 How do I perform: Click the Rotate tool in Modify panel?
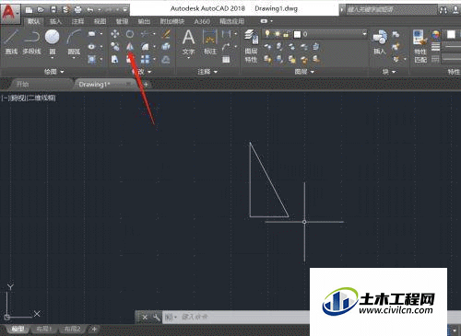point(130,34)
